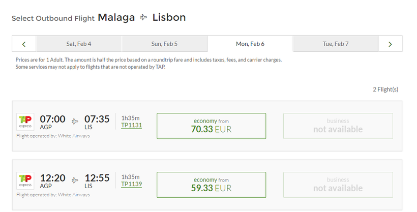Switch to the Sun, Feb 5 tab
Image resolution: width=417 pixels, height=212 pixels.
tap(164, 44)
